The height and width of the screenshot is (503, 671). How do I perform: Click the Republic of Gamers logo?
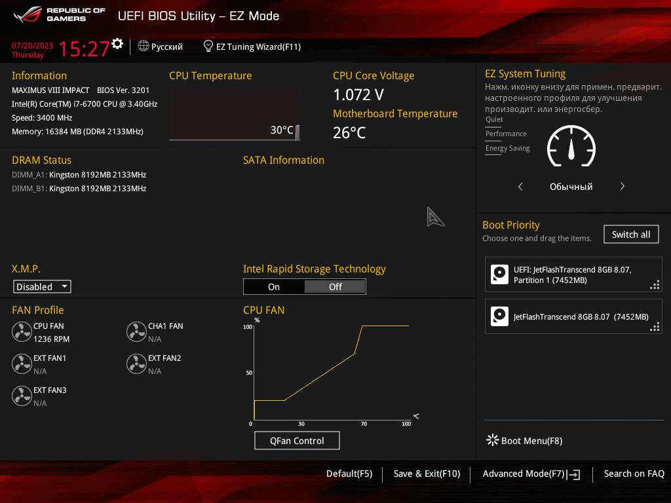(59, 14)
